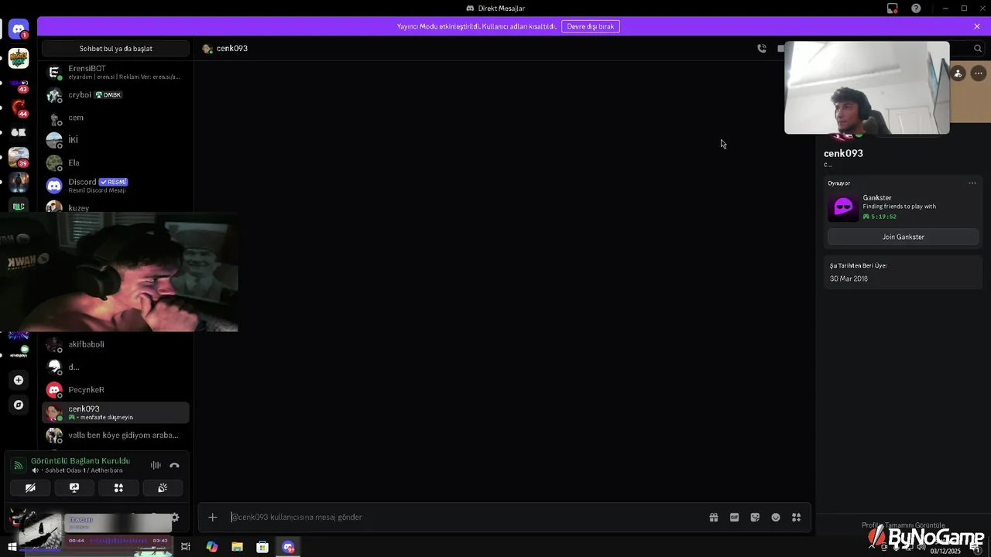Open the Ela direct message
991x557 pixels.
coord(115,162)
